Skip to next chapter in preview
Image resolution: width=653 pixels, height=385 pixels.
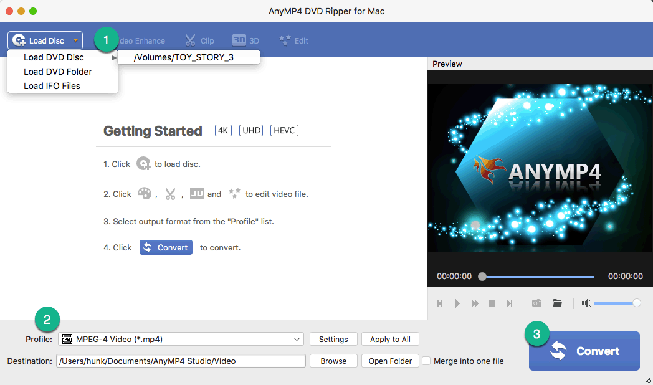509,303
